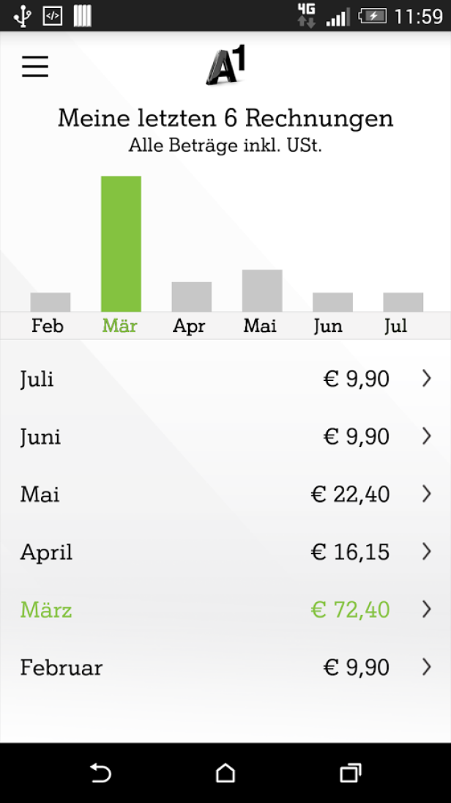Screen dimensions: 451x803
Task: Open the navigation hamburger menu
Action: point(34,66)
